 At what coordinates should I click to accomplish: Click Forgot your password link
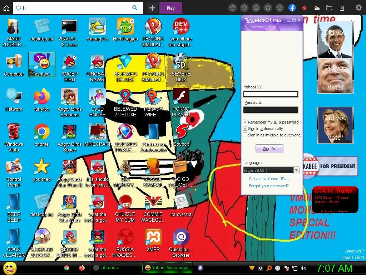pyautogui.click(x=269, y=186)
